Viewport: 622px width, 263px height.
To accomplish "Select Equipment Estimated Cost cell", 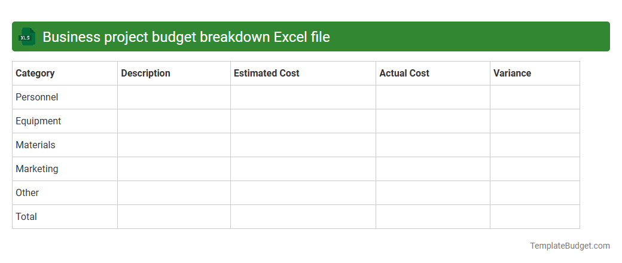I will (x=303, y=121).
